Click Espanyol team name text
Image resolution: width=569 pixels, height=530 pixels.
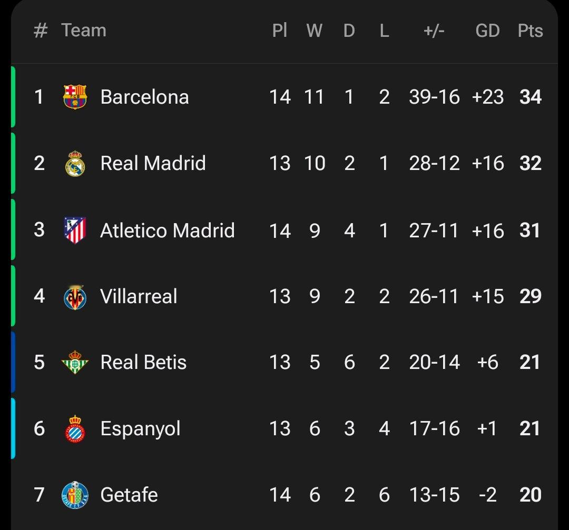[140, 428]
